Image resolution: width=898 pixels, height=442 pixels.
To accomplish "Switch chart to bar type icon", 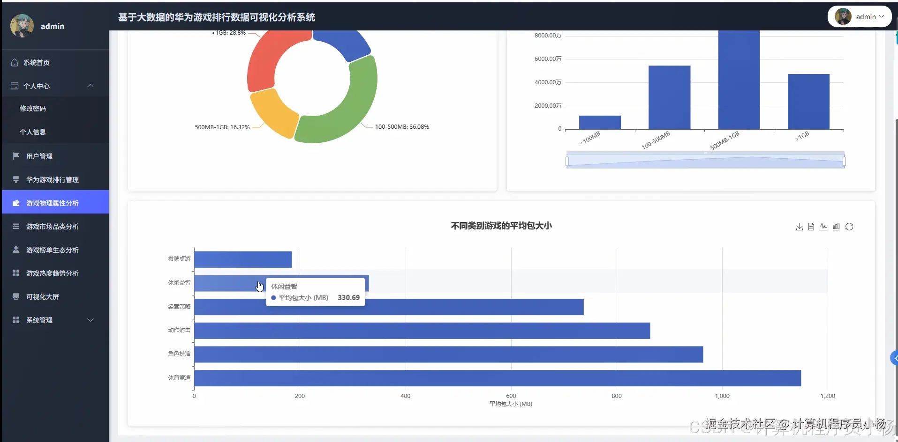I will coord(836,227).
